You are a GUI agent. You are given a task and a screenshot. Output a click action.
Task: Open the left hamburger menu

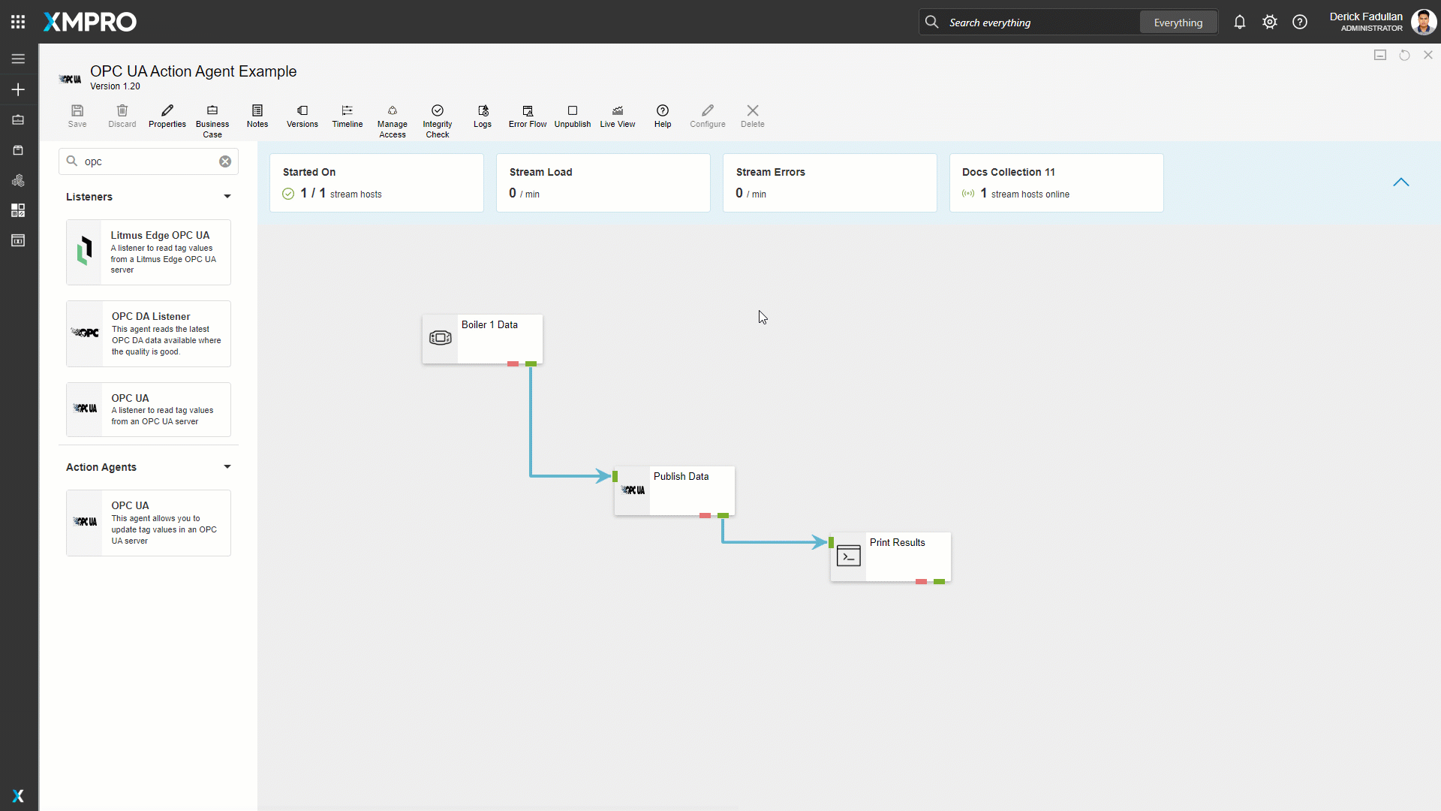(x=18, y=59)
